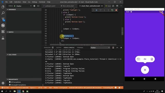This screenshot has width=165, height=93.
Task: Clear the debug console output
Action: [x=113, y=48]
